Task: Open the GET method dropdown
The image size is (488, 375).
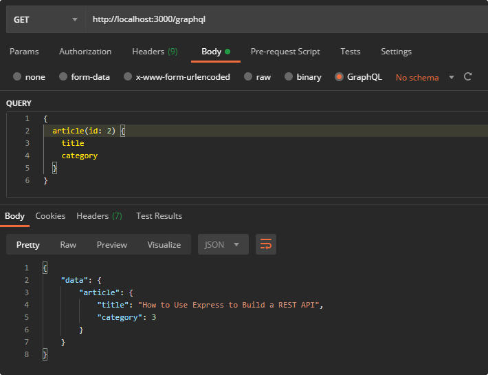Action: coord(45,19)
